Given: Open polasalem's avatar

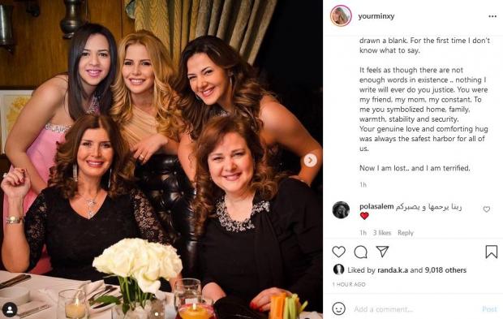Looking at the screenshot, I should point(341,210).
